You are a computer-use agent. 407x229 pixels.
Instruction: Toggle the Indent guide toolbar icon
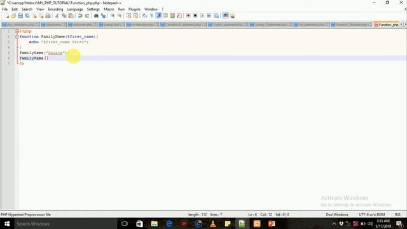click(x=159, y=16)
